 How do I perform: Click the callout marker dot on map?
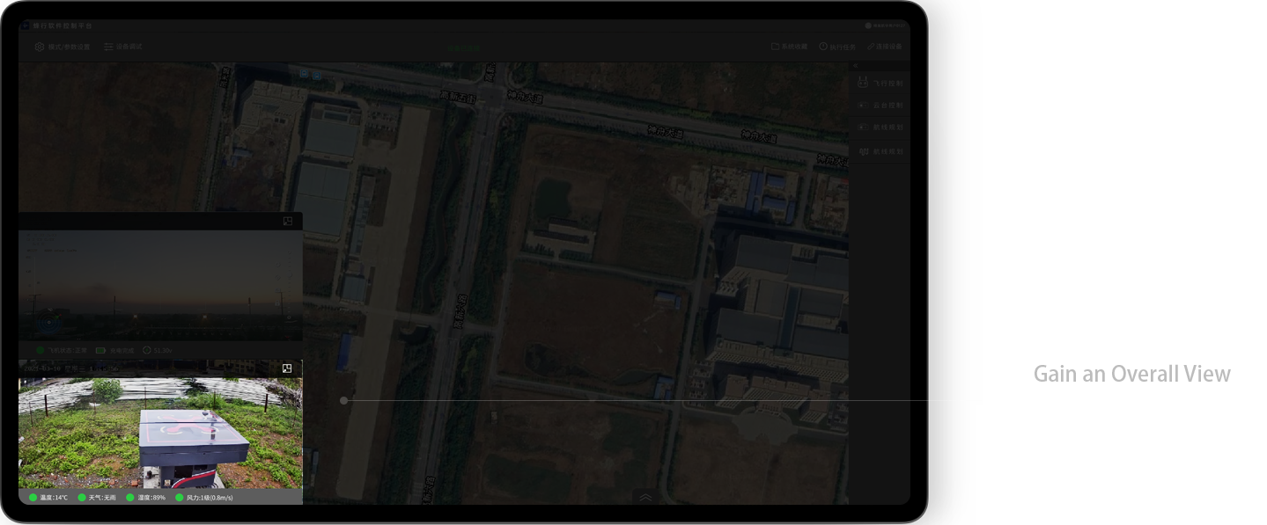pyautogui.click(x=343, y=401)
